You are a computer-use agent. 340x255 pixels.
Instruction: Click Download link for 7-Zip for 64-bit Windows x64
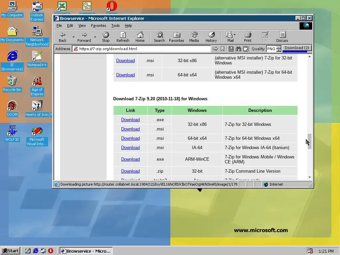click(x=130, y=138)
